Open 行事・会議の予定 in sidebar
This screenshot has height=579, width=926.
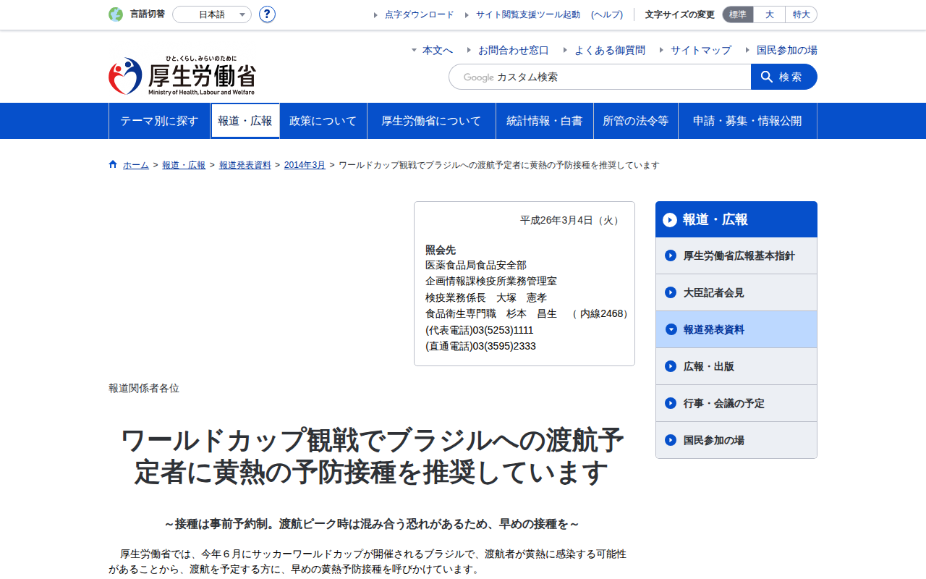[736, 403]
